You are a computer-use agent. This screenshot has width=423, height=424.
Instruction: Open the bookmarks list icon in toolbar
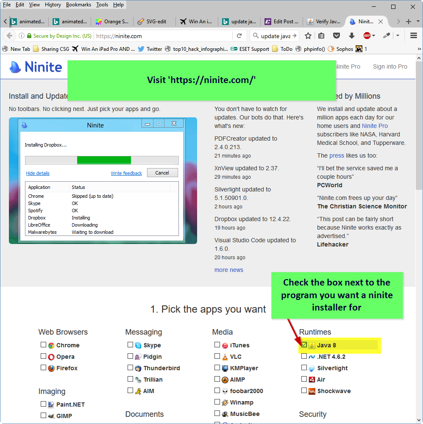pos(322,36)
